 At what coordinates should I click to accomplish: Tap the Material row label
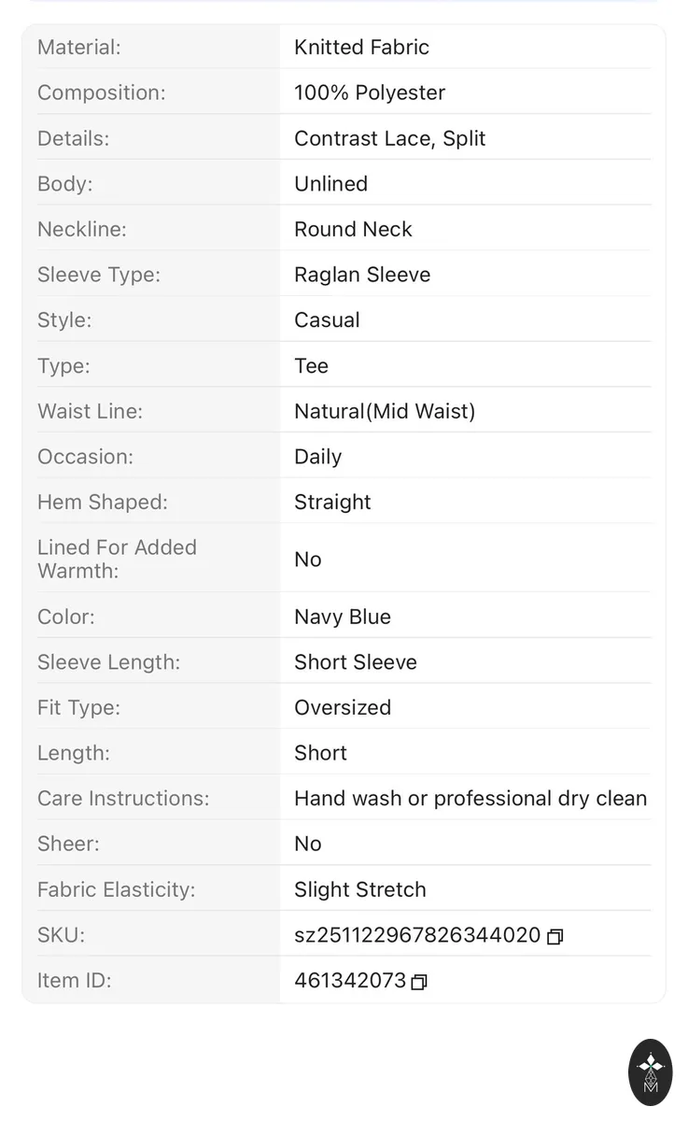tap(79, 47)
